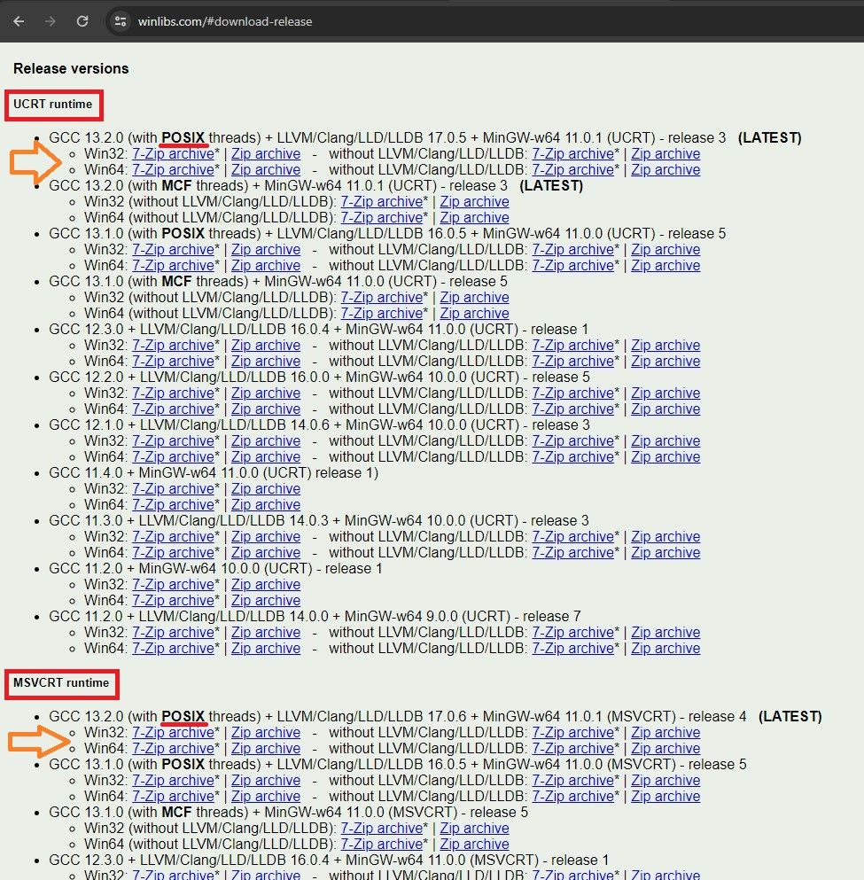Download UCRT GCC 11.3.0 Win64 7-Zip archive without LLVM

click(x=572, y=552)
